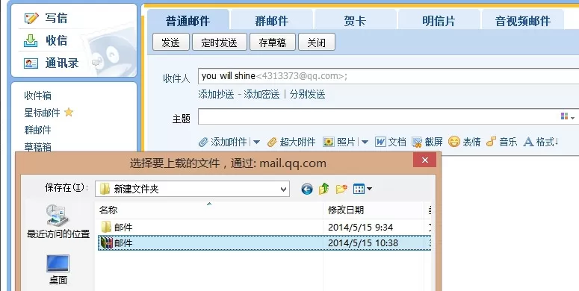Click the 收信 receive text
Screen dimensions: 579x291
56,40
